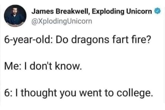Image resolution: width=165 pixels, height=110 pixels.
Task: Click the '6:' speaker label on the last line
Action: pyautogui.click(x=9, y=93)
